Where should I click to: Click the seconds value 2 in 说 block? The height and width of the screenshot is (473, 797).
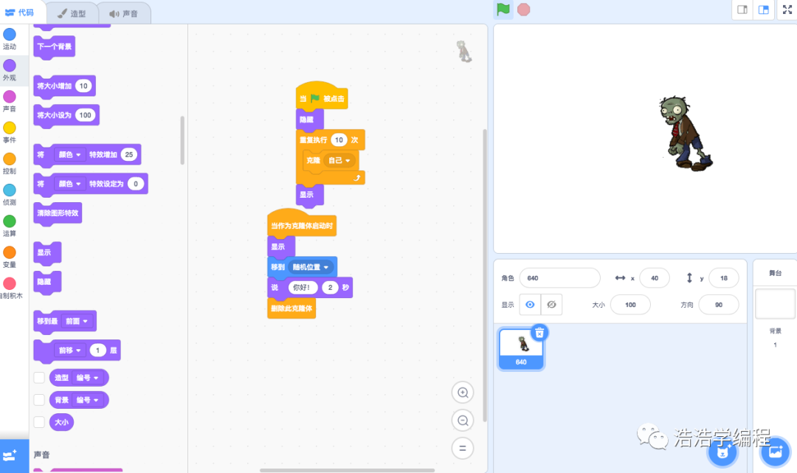tap(330, 288)
